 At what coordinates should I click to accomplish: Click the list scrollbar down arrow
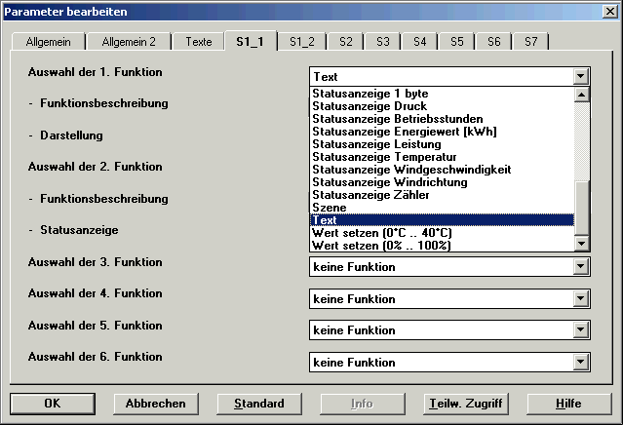(x=581, y=244)
